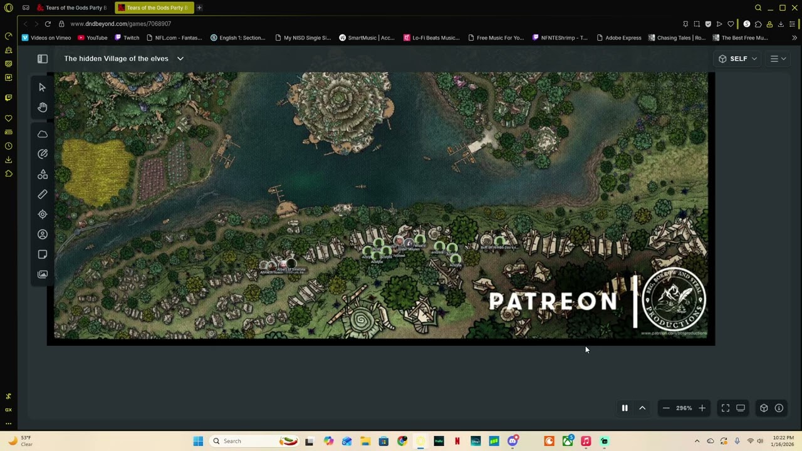This screenshot has height=451, width=802.
Task: Open the YouTube bookmark
Action: pyautogui.click(x=93, y=38)
